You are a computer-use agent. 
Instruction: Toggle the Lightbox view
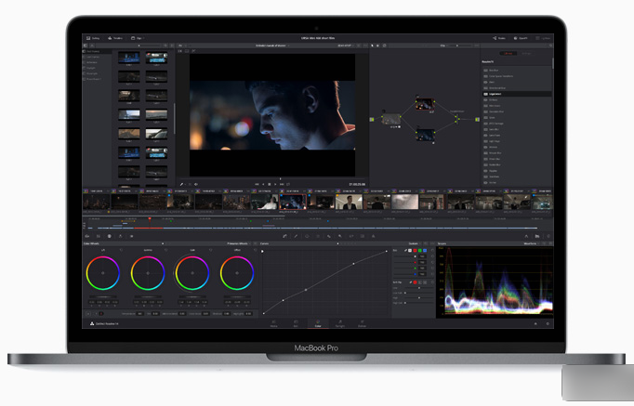(x=544, y=38)
